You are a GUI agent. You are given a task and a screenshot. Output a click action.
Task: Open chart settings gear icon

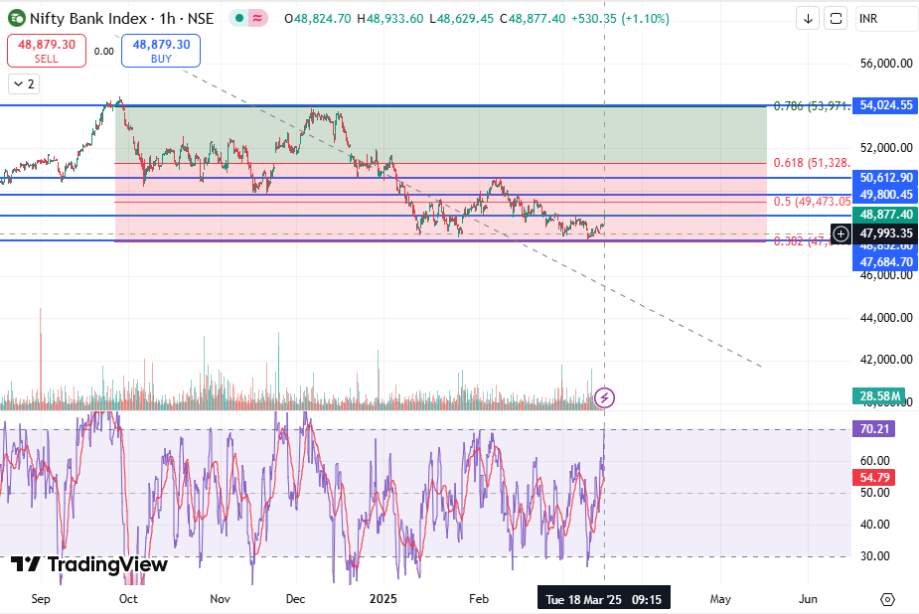pos(887,599)
